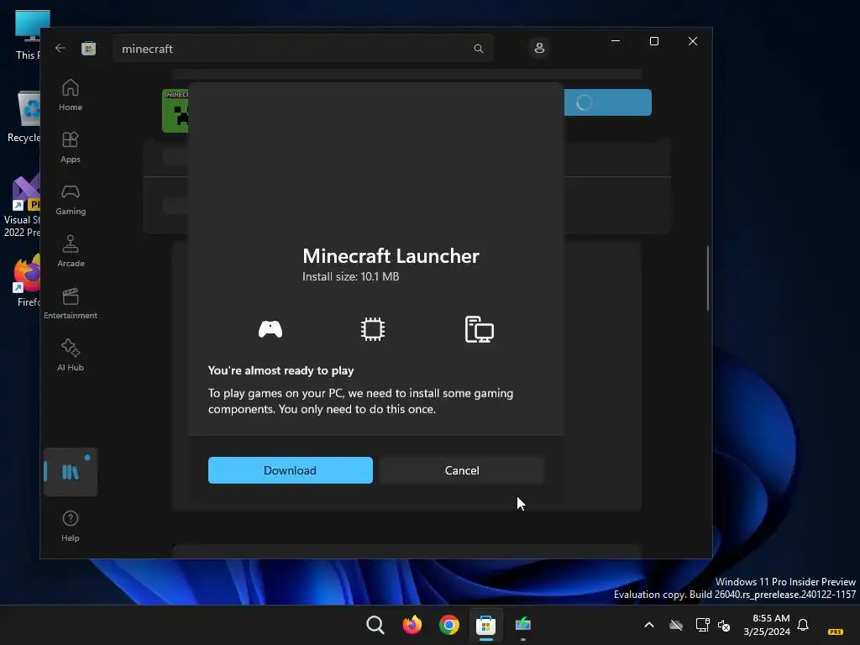Close the Microsoft Store window
Image resolution: width=860 pixels, height=645 pixels.
[693, 41]
